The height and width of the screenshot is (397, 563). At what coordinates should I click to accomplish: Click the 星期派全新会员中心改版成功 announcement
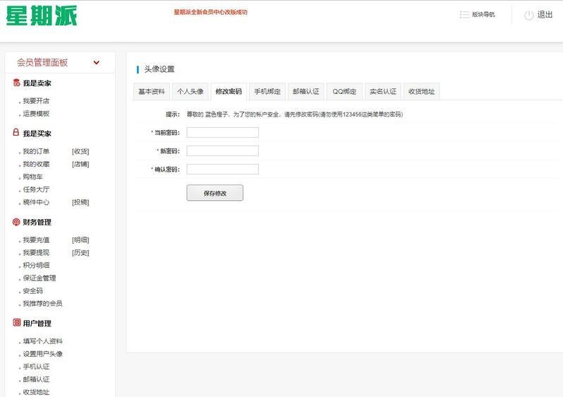click(210, 12)
